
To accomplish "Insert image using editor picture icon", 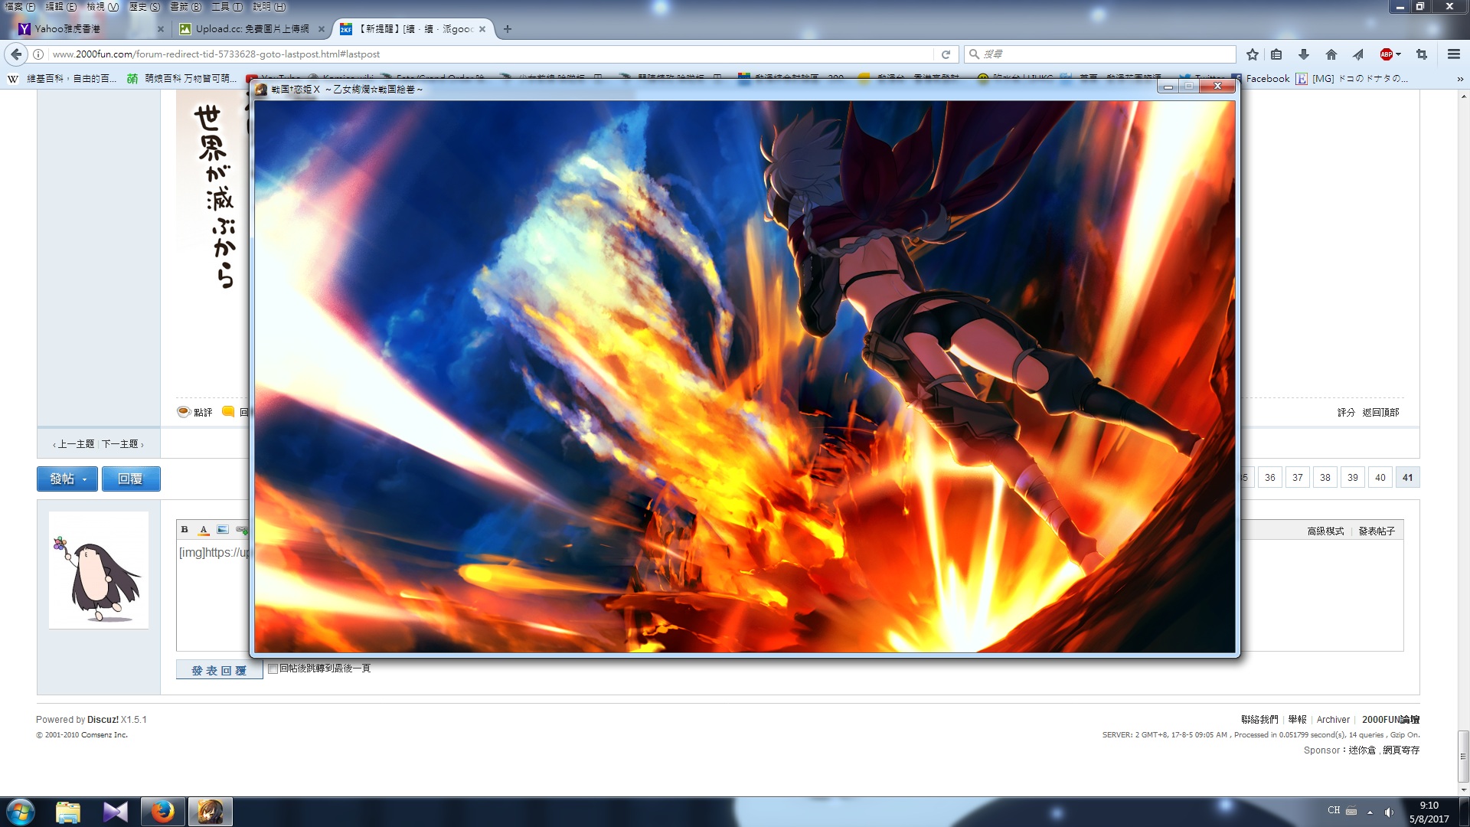I will coord(222,530).
